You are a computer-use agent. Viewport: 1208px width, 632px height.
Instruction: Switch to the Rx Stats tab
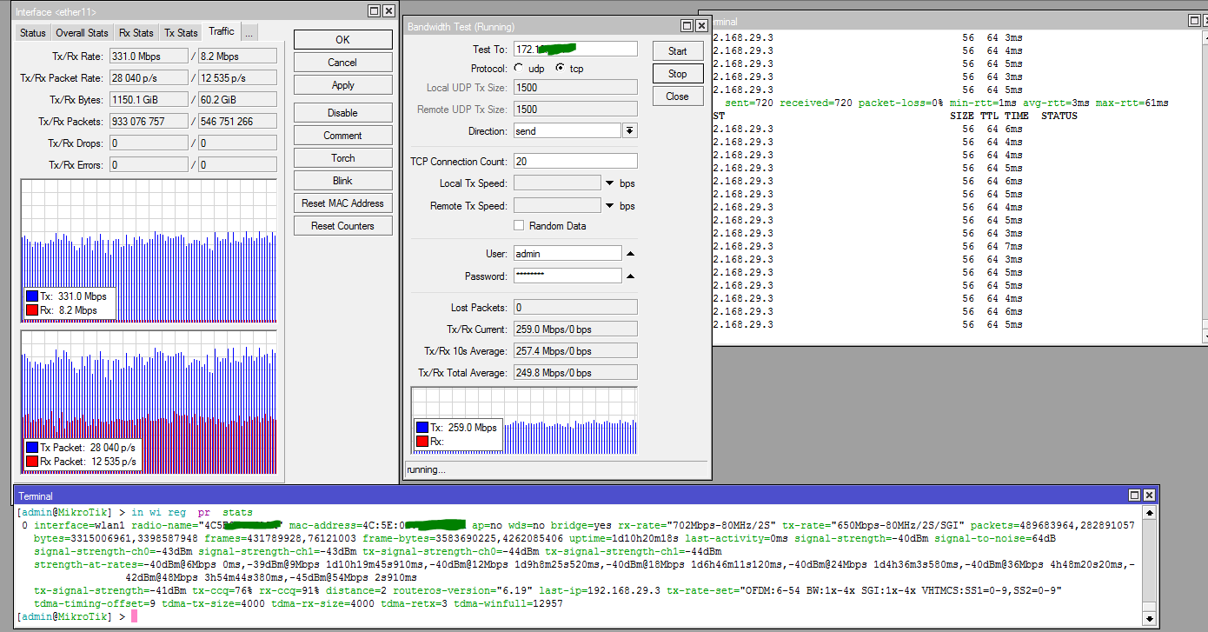(136, 33)
